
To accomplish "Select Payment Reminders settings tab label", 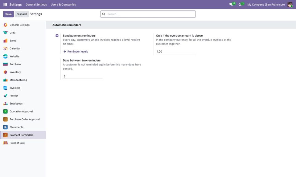I will [22, 135].
